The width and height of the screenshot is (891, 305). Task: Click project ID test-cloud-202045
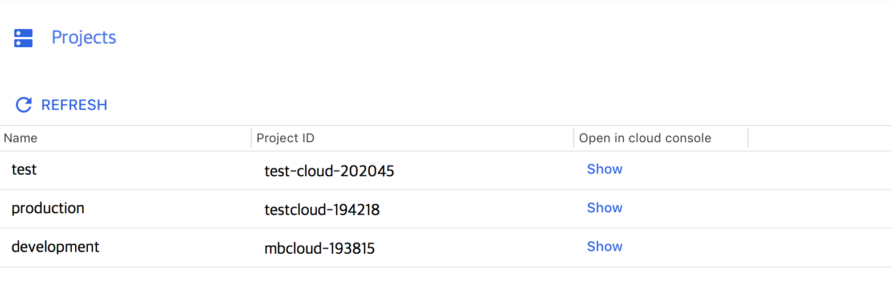[x=329, y=171]
